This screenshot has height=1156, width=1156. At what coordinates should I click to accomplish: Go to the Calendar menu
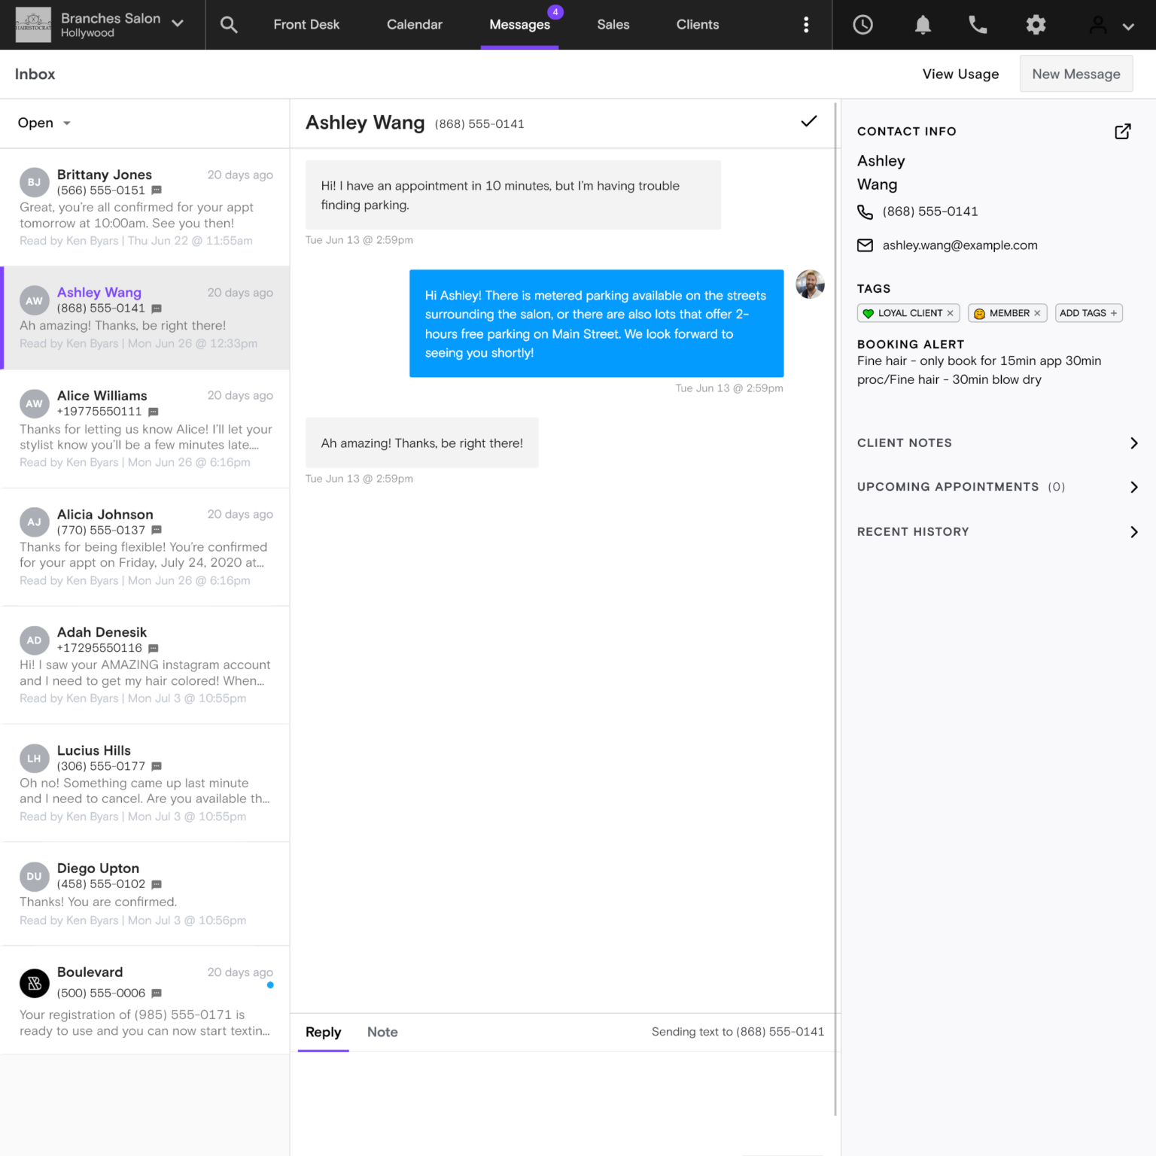(414, 25)
